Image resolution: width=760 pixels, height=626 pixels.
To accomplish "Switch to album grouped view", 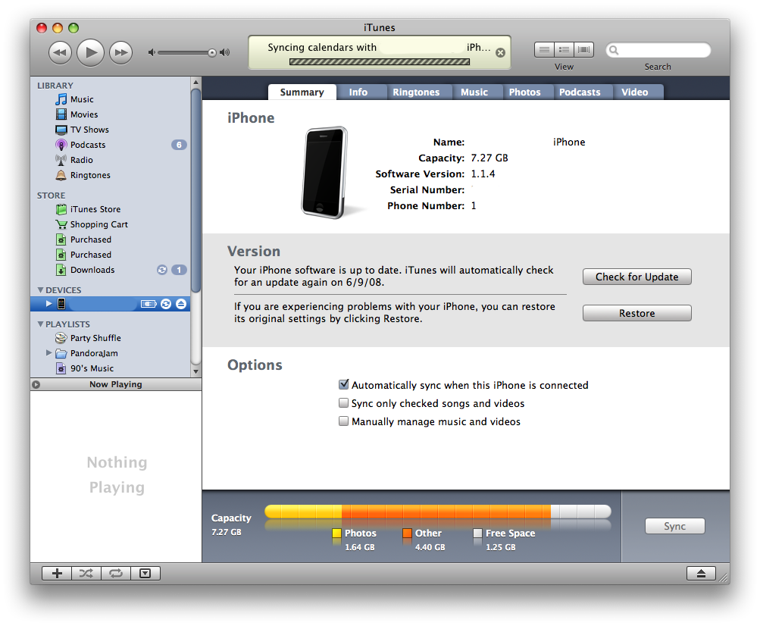I will pos(565,49).
